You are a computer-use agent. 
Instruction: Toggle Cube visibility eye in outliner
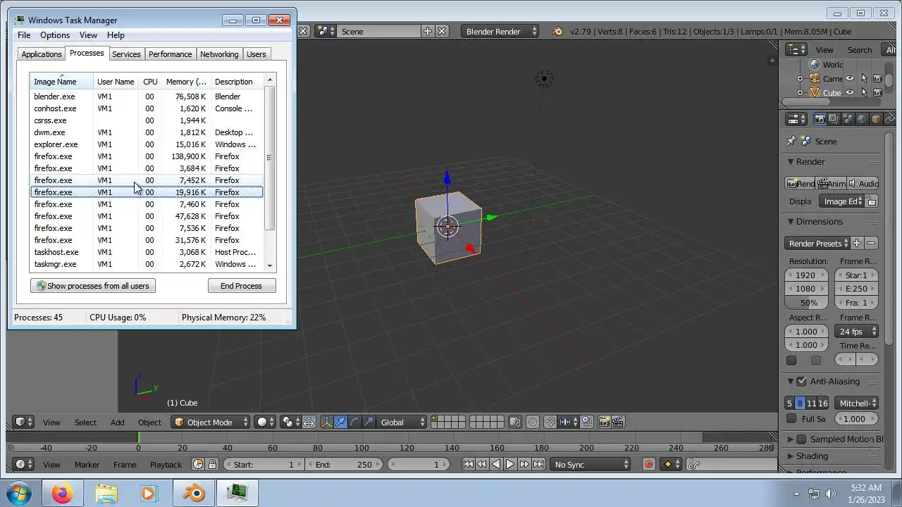click(850, 92)
